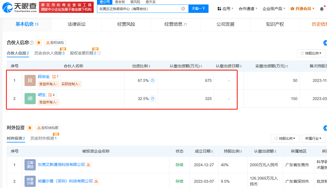Select the 历史对外投资 1 sub-tab

tap(43, 138)
